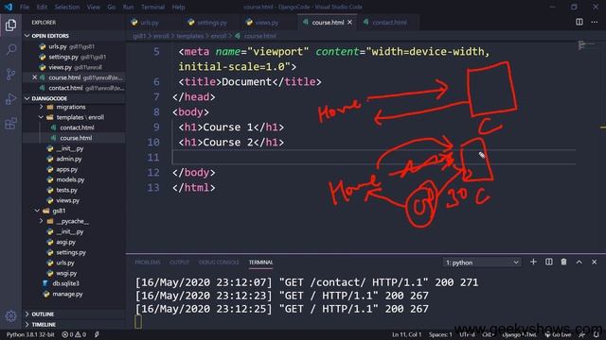This screenshot has width=606, height=340.
Task: Open the Manage gear settings icon
Action: (x=10, y=316)
